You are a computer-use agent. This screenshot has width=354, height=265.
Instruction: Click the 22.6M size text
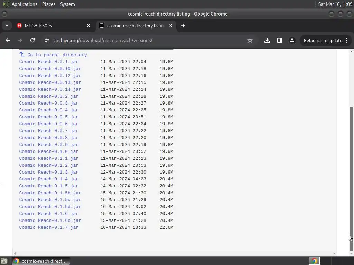point(166,227)
